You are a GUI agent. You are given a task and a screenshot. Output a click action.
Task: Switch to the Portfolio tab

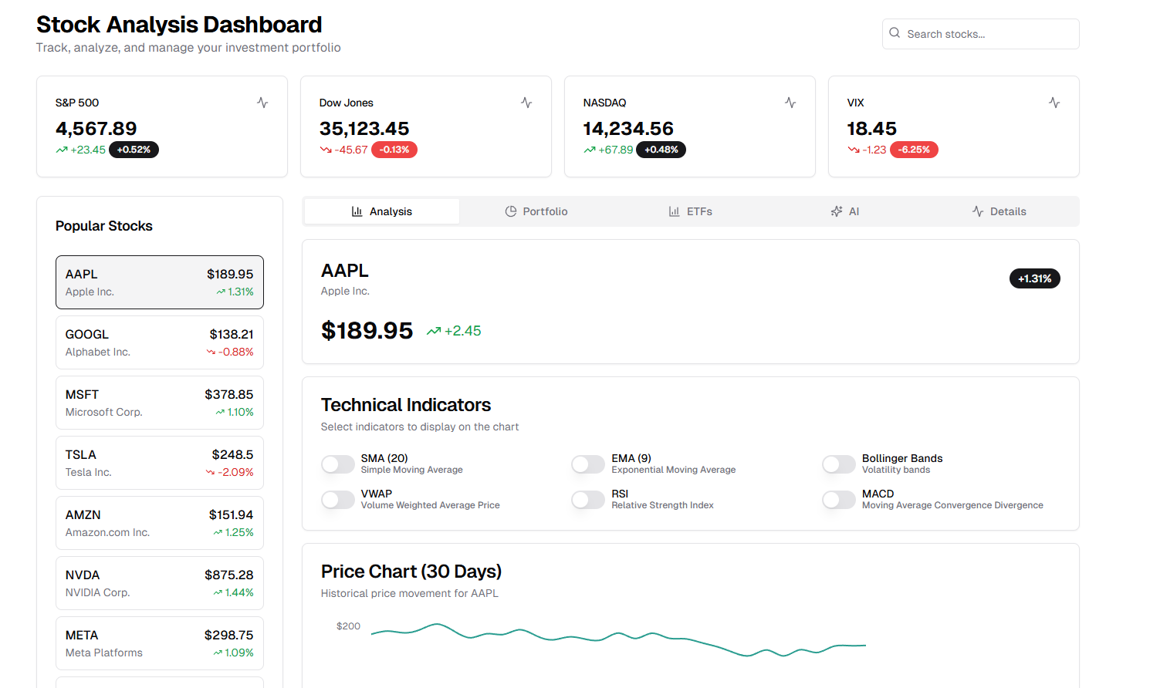[536, 211]
